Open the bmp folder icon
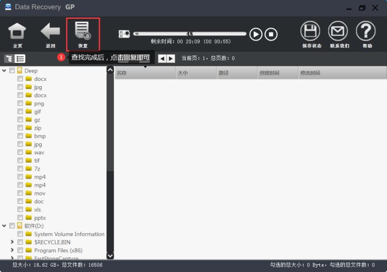Viewport: 387px width, 272px height. tap(29, 136)
